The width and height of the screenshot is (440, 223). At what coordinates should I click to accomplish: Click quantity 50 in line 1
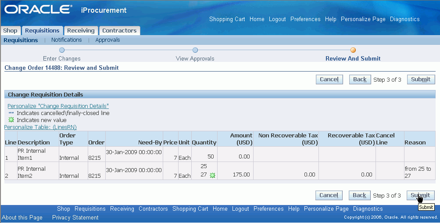pyautogui.click(x=211, y=156)
